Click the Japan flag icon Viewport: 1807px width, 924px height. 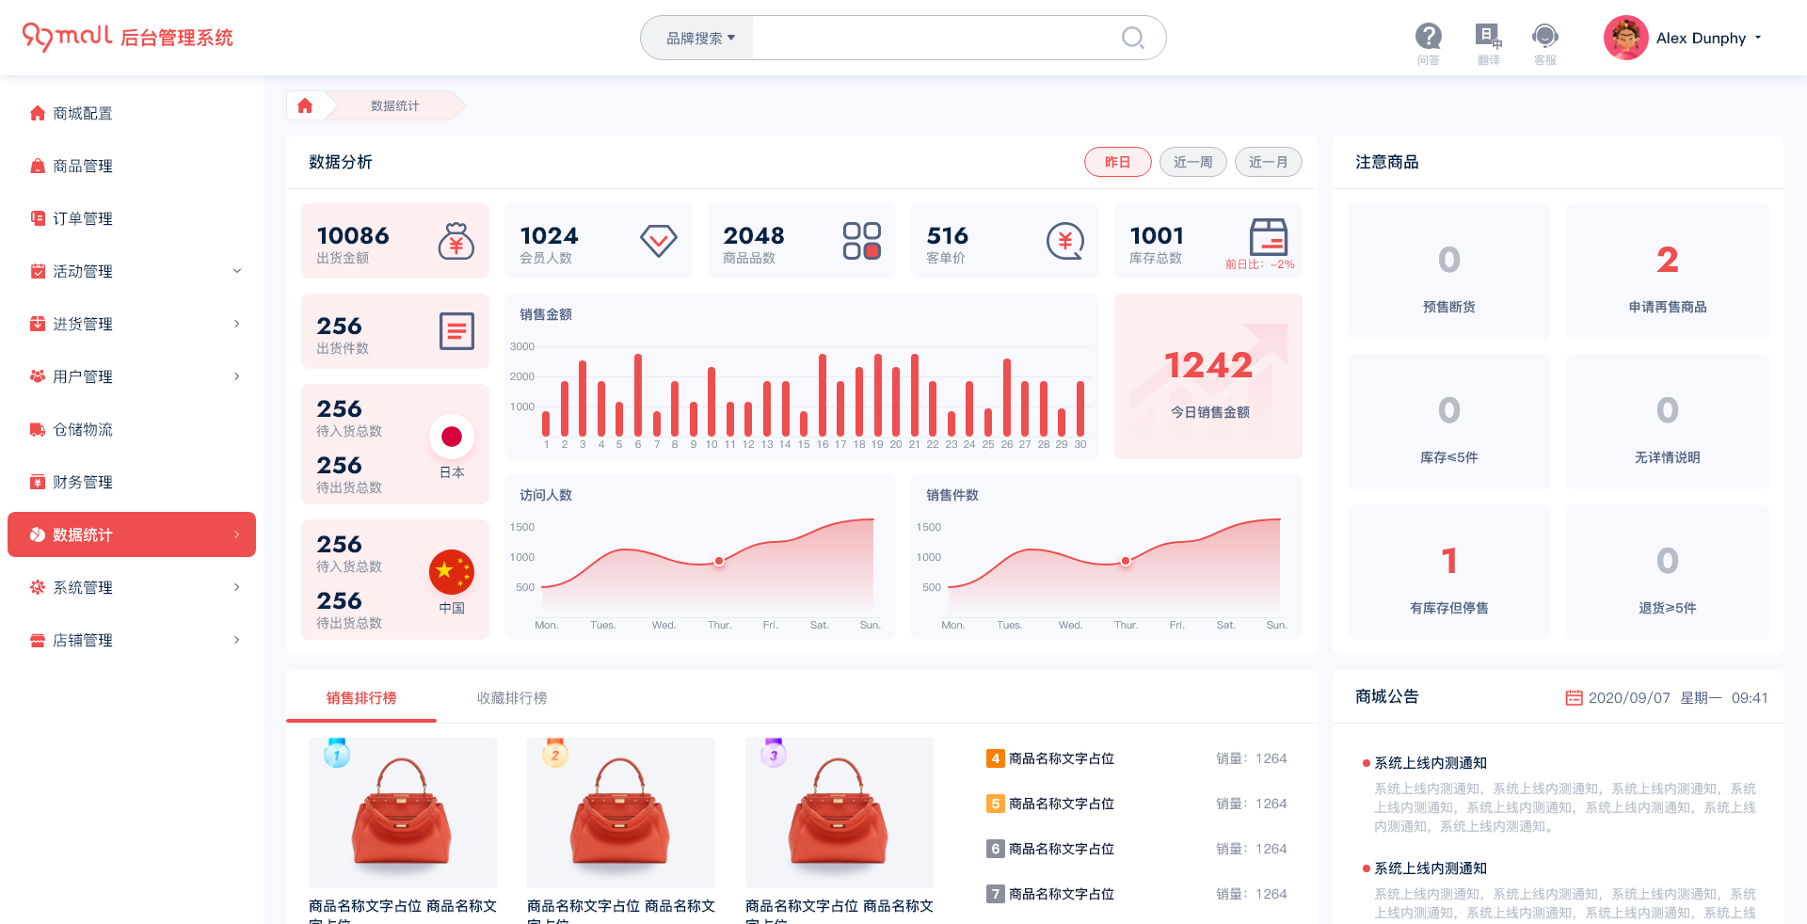(x=452, y=437)
